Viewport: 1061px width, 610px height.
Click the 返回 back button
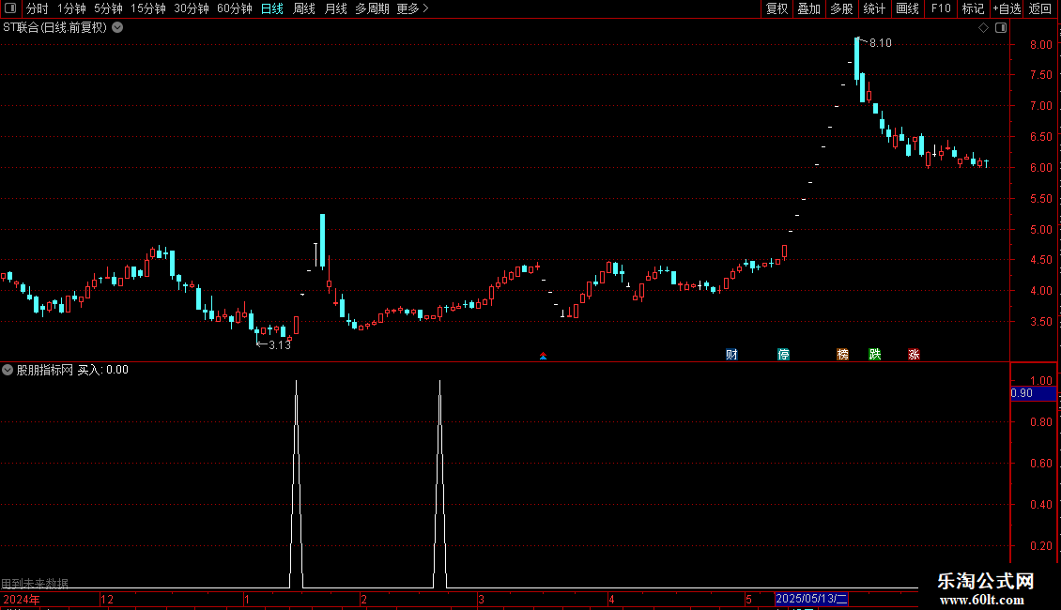pos(1040,8)
